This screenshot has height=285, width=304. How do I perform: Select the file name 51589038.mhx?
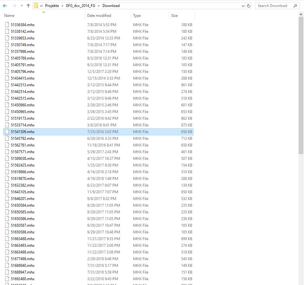(x=23, y=159)
